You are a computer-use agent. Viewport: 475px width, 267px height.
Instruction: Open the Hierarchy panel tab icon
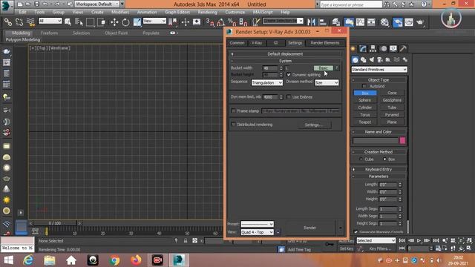click(x=373, y=49)
